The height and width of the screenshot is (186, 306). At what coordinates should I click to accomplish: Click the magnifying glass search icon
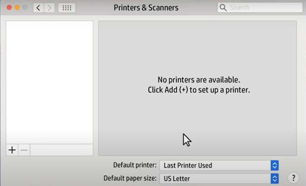pyautogui.click(x=223, y=7)
